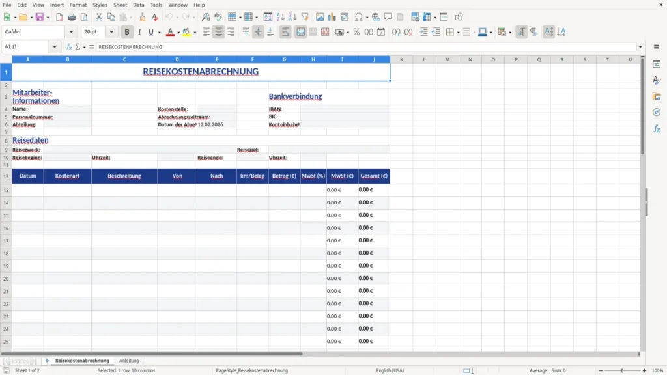Click the formula input line

pyautogui.click(x=366, y=47)
